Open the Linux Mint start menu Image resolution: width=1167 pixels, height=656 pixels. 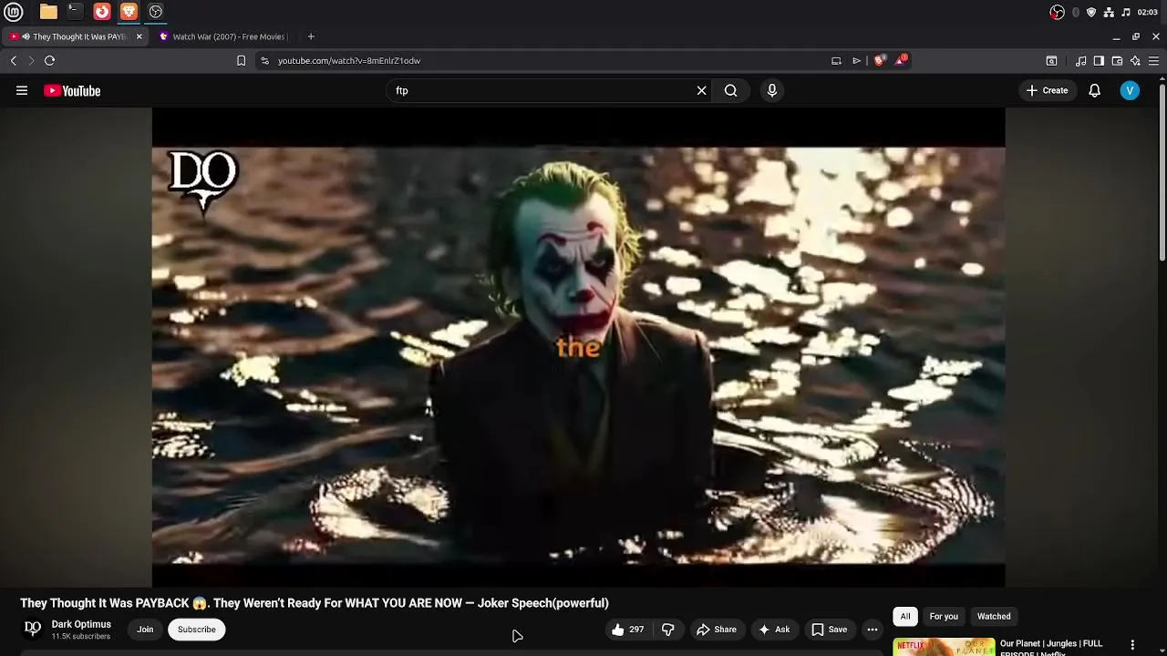[x=14, y=12]
